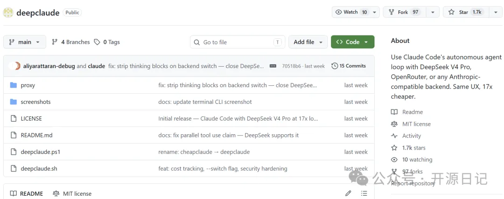Open commit hash 70518b6
Viewport: 504px width, 199px height.
pyautogui.click(x=292, y=66)
